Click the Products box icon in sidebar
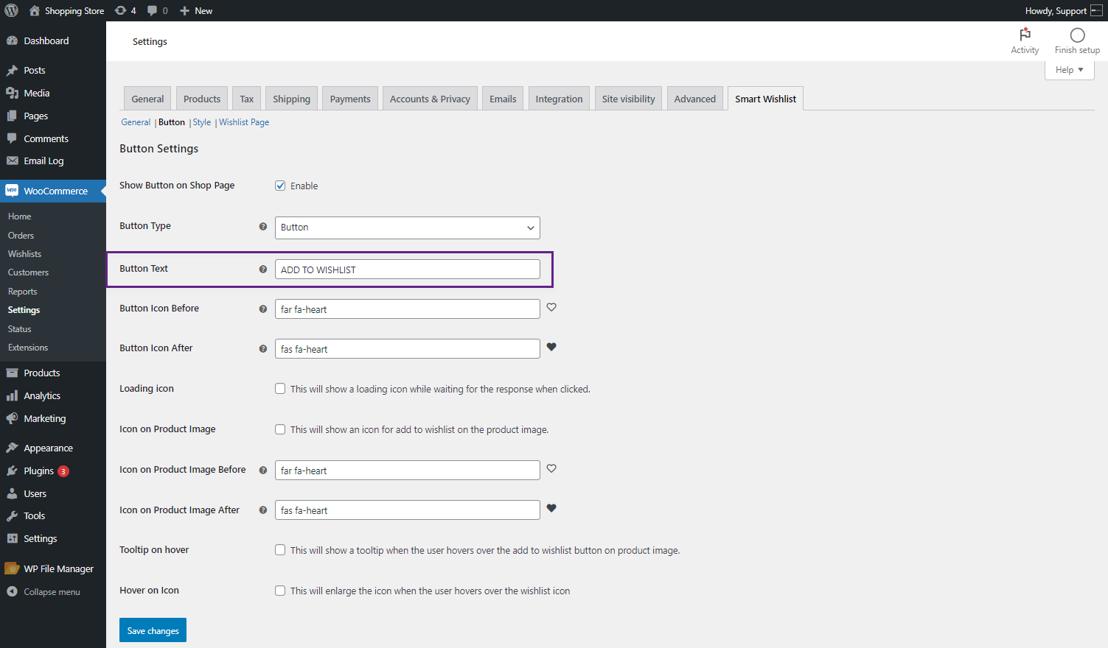The height and width of the screenshot is (648, 1108). (12, 373)
